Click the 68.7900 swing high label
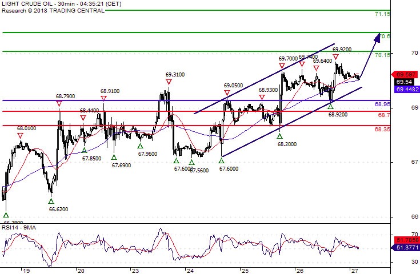The width and height of the screenshot is (420, 274). pyautogui.click(x=65, y=96)
